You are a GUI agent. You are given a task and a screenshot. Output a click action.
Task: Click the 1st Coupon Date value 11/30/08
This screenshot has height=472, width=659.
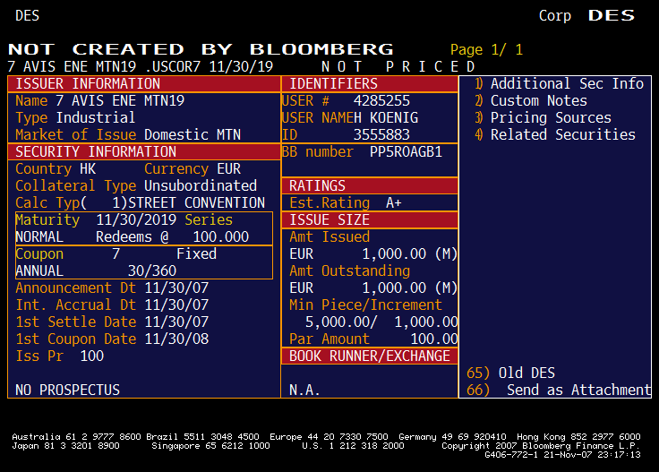tap(176, 339)
